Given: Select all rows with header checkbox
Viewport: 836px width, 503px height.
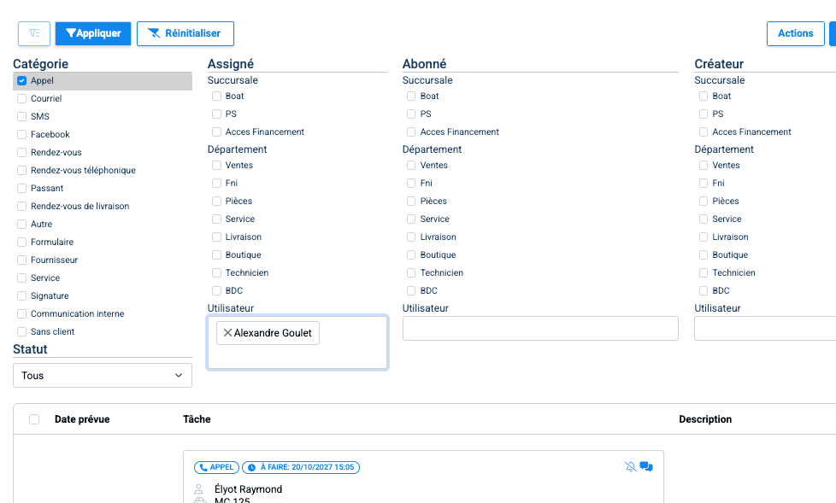Looking at the screenshot, I should point(34,419).
